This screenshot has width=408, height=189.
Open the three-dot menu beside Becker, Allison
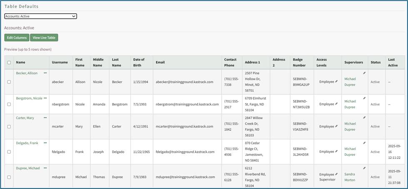coord(45,73)
